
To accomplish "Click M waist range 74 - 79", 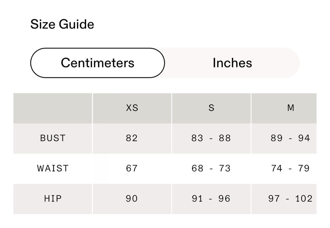I will (290, 168).
